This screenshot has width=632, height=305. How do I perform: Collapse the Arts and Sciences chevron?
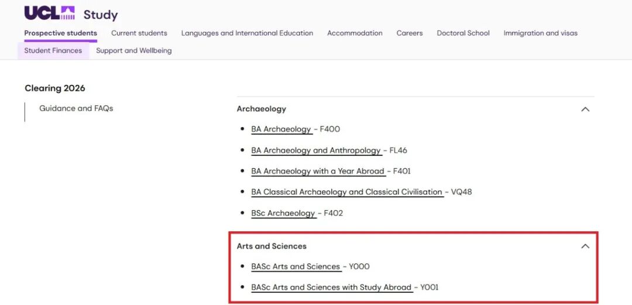click(585, 246)
